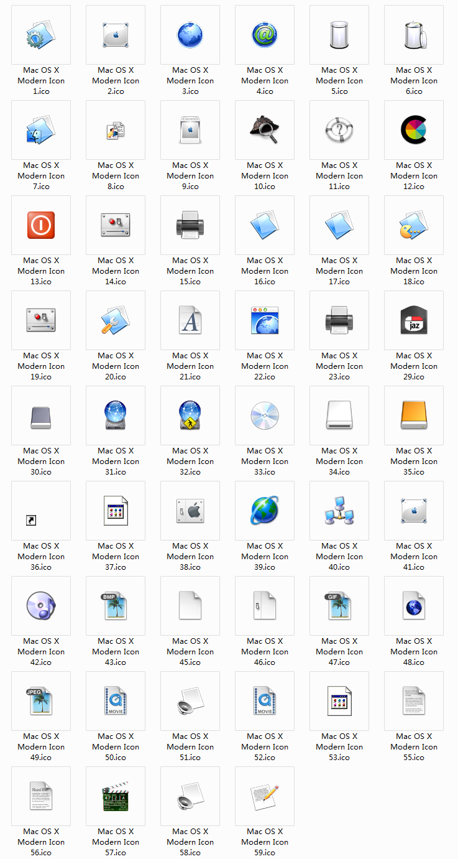
Task: Select the globe document icon 48.ico
Action: pyautogui.click(x=414, y=606)
